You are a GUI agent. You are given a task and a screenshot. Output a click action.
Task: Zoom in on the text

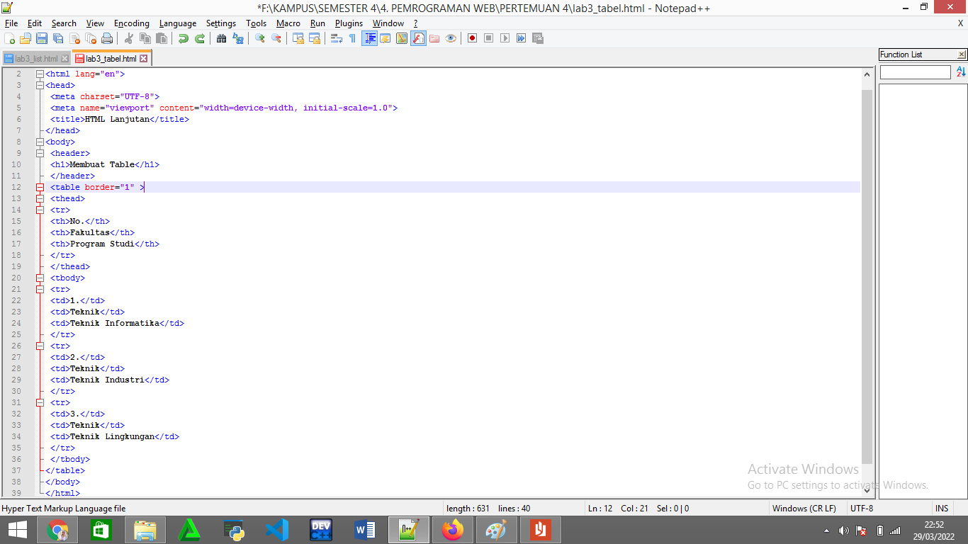click(x=258, y=38)
